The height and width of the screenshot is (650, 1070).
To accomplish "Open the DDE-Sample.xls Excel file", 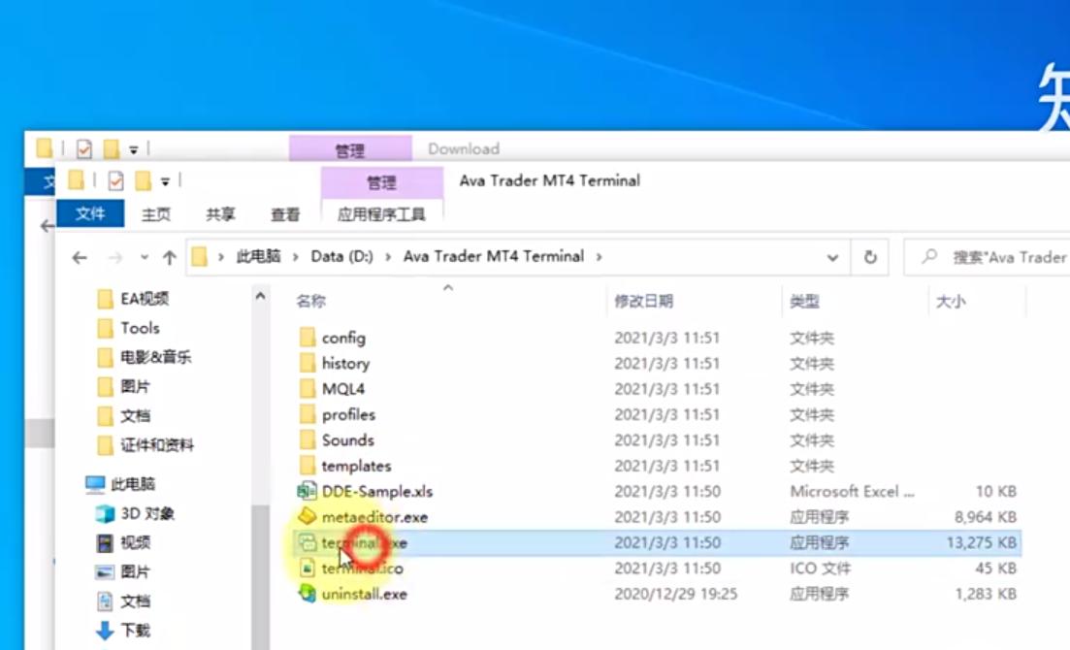I will click(x=376, y=491).
